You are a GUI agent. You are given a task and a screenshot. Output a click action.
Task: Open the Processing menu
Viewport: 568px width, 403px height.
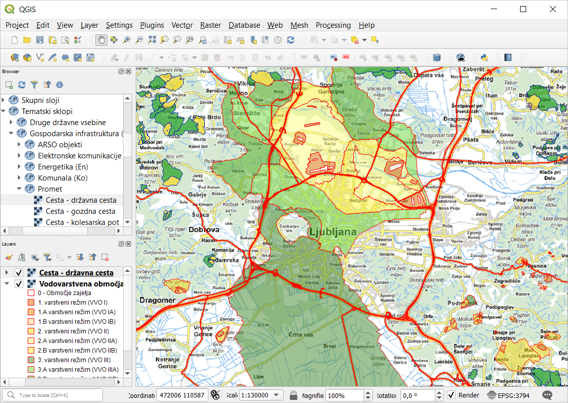(x=333, y=25)
